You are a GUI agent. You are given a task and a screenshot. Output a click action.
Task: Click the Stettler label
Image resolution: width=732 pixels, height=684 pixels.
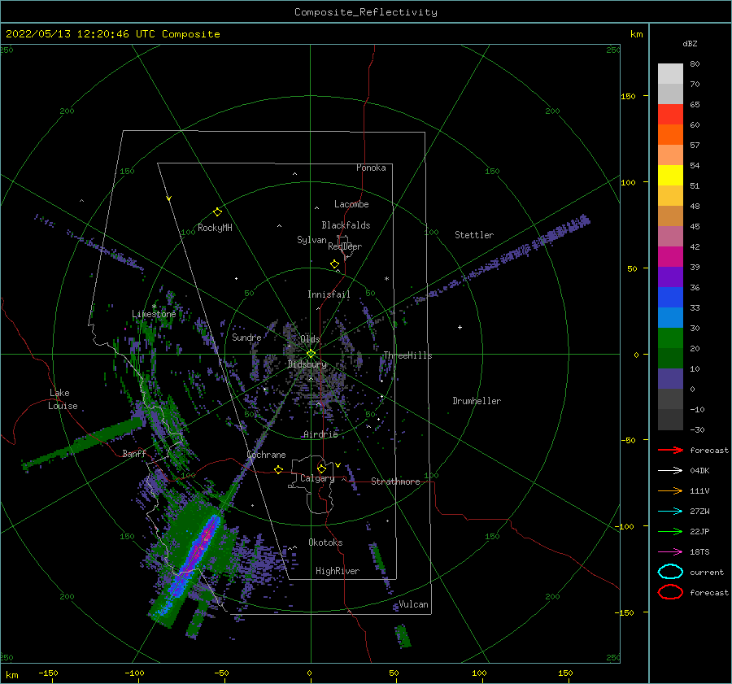[x=474, y=235]
